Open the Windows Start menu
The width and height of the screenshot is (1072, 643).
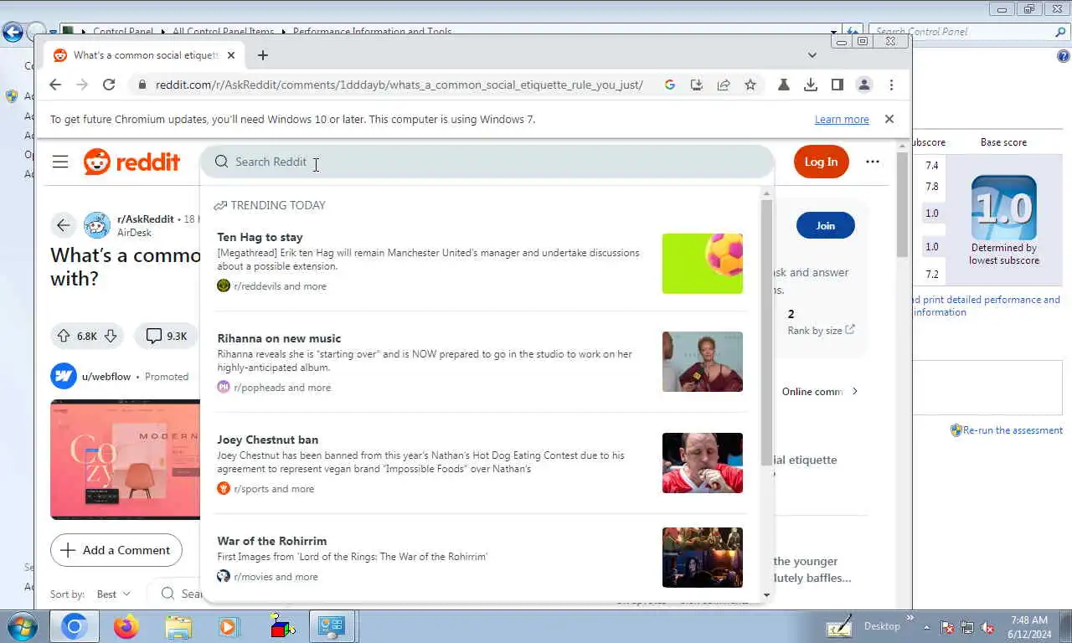pyautogui.click(x=21, y=626)
